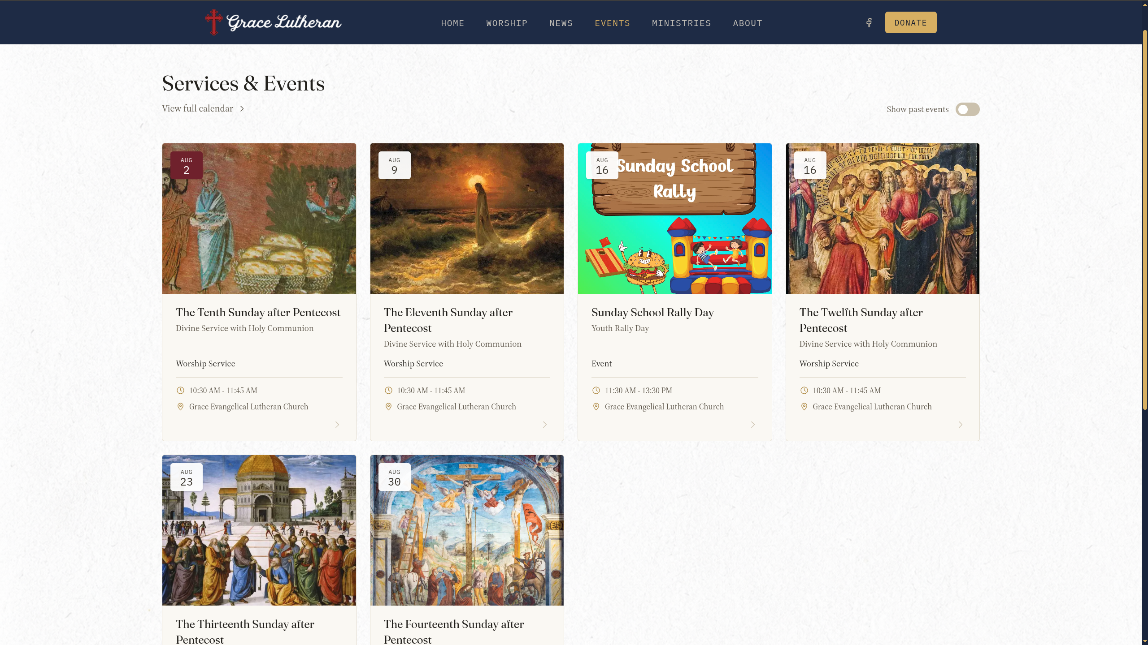Screen dimensions: 1148x645
Task: Click clock icon on Tenth Sunday card
Action: click(180, 391)
